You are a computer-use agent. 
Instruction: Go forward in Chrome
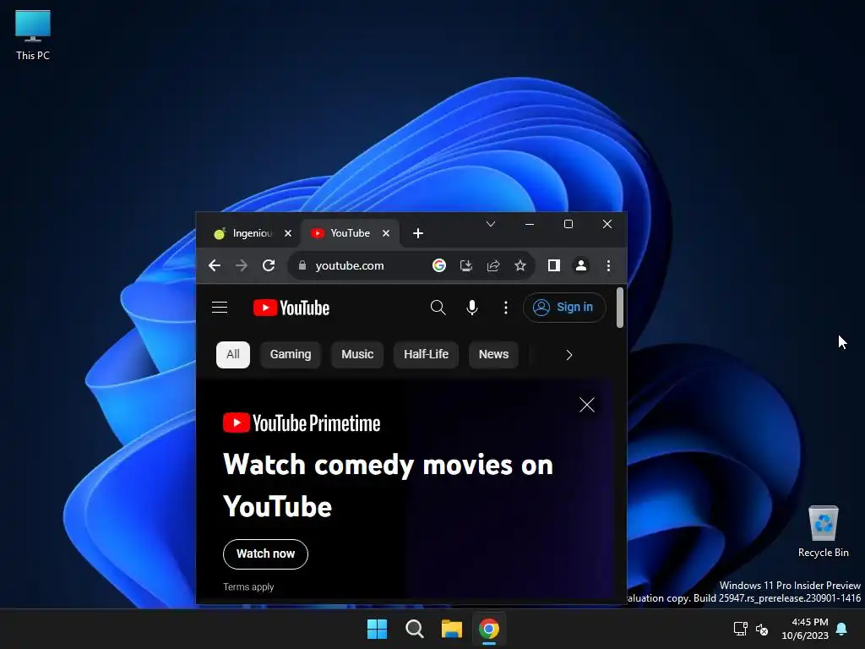(x=242, y=265)
